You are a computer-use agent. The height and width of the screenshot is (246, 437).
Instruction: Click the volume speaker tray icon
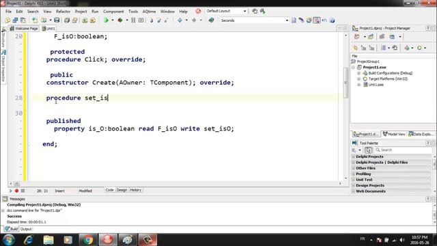tap(402, 240)
